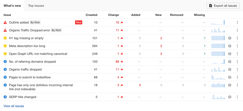
Task: Click the blue info icon beside Pages to submit to IndexNow
Action: coord(5,77)
